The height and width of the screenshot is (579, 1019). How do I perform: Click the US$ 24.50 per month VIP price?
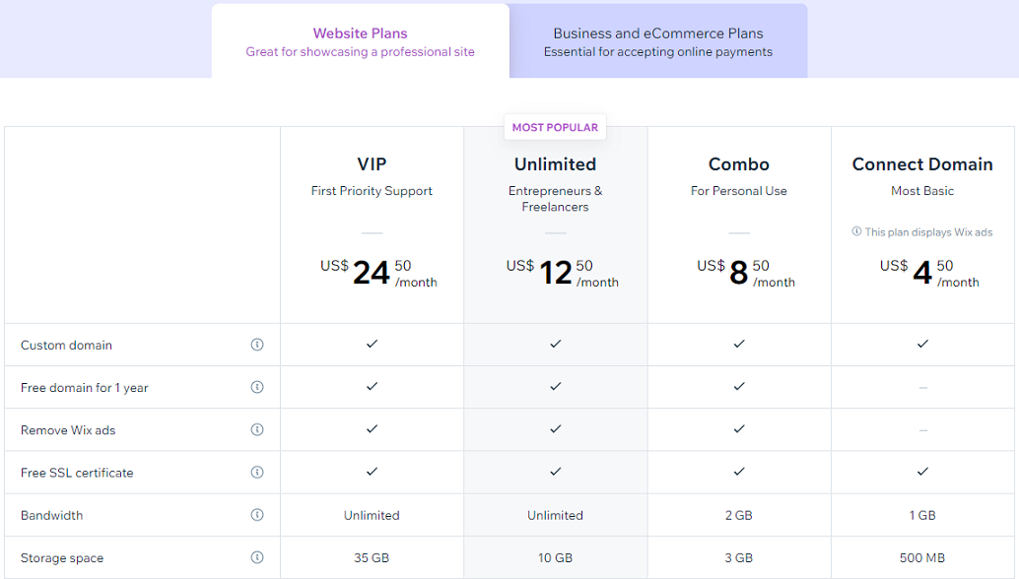pyautogui.click(x=378, y=273)
